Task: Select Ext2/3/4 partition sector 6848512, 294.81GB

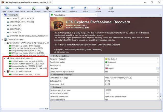Action: 28,68
